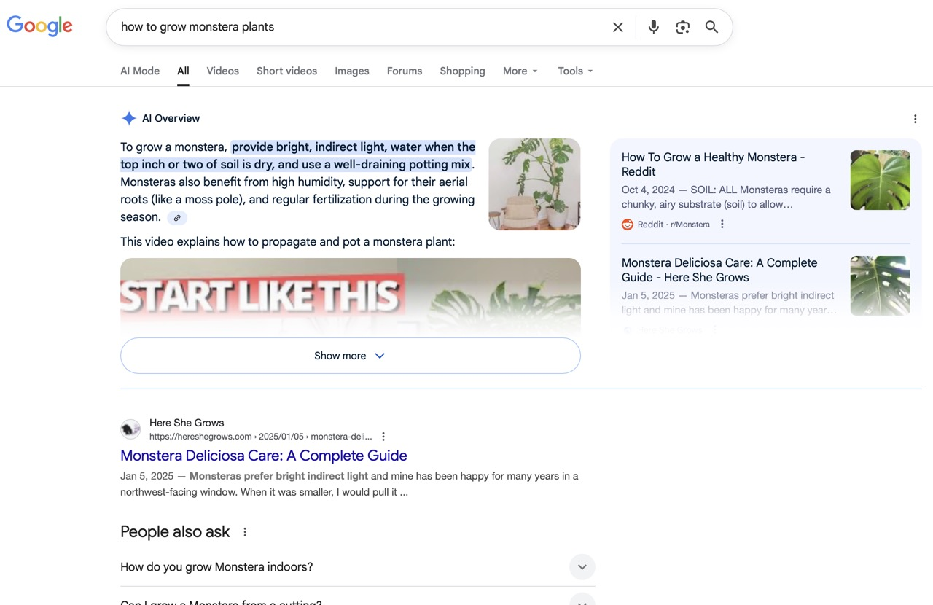Expand 'How do you grow Monstera indoors?'

[x=582, y=567]
